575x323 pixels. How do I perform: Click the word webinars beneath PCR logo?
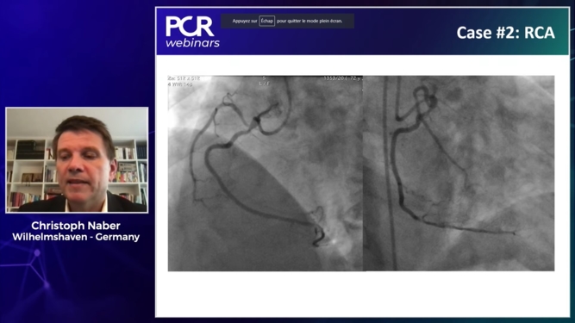tap(192, 43)
